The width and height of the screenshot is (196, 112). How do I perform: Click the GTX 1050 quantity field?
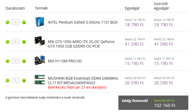(x=16, y=41)
